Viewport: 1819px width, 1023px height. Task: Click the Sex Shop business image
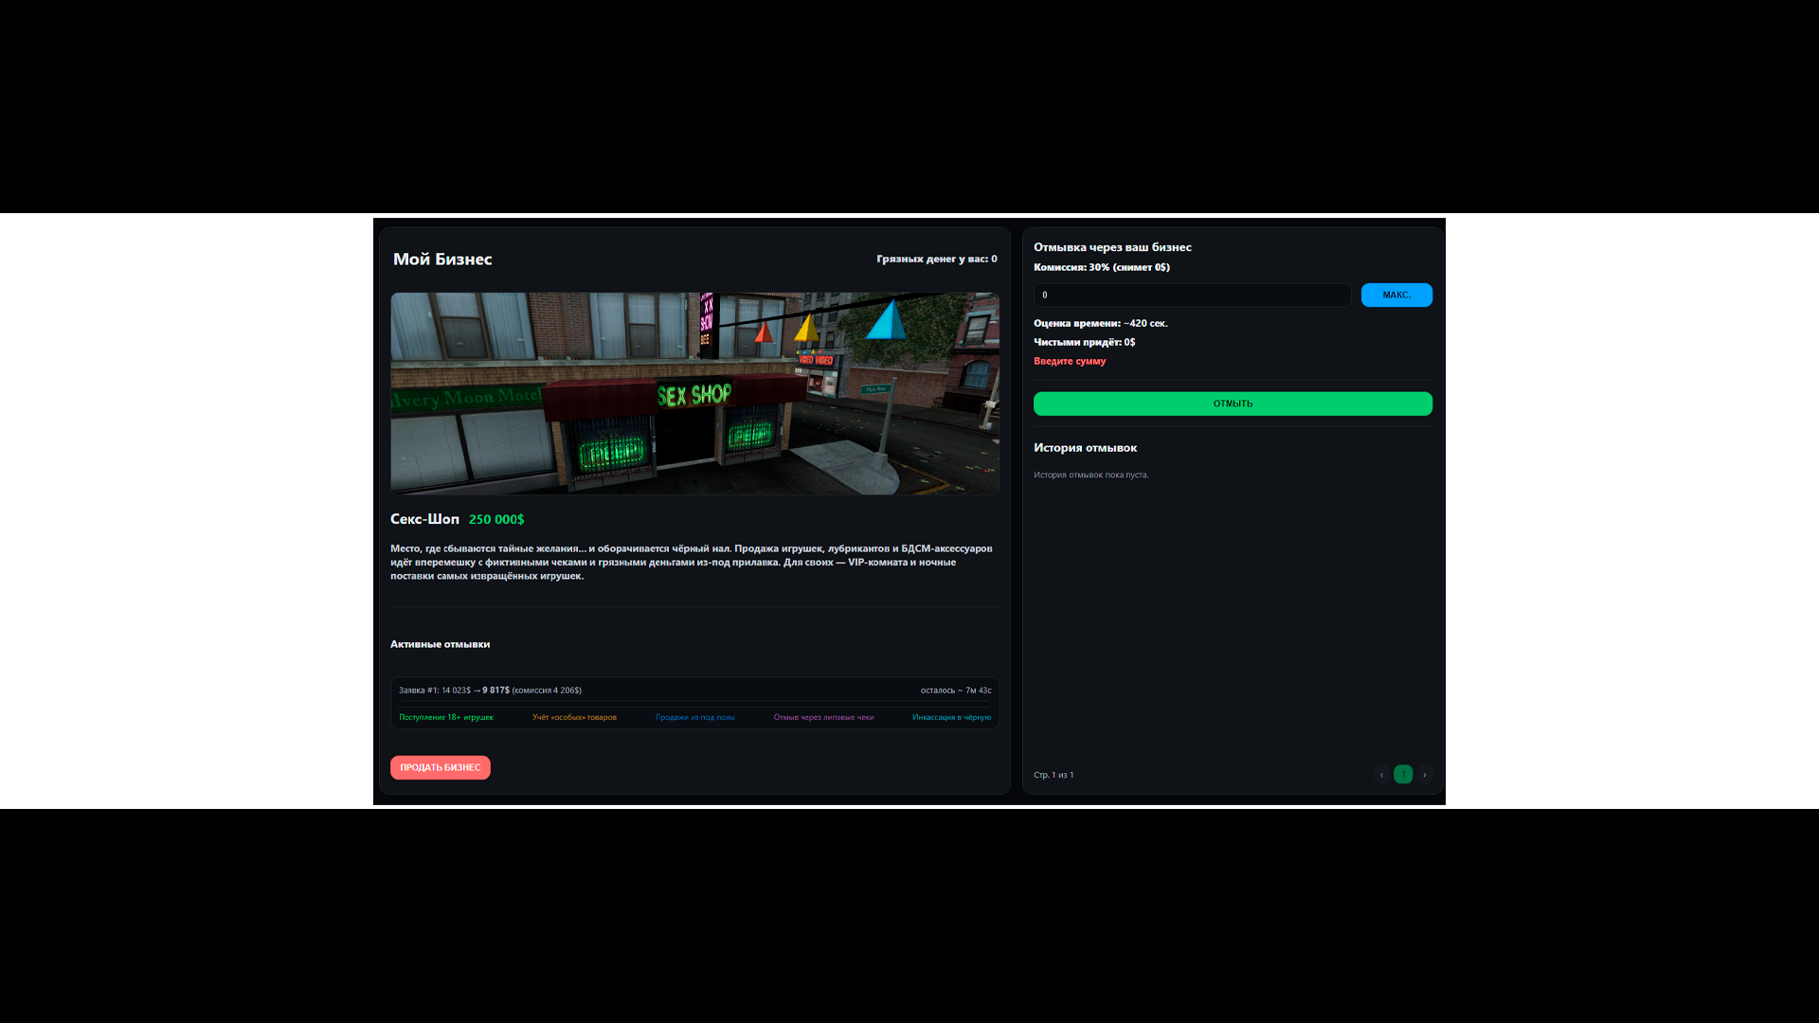coord(694,393)
